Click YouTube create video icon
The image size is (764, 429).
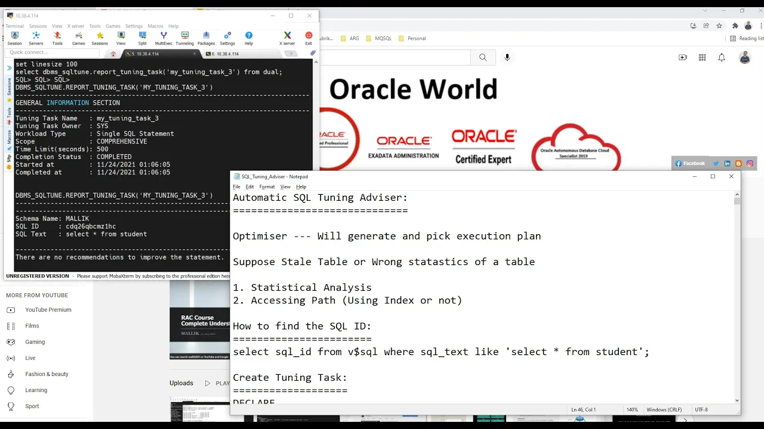(x=683, y=57)
